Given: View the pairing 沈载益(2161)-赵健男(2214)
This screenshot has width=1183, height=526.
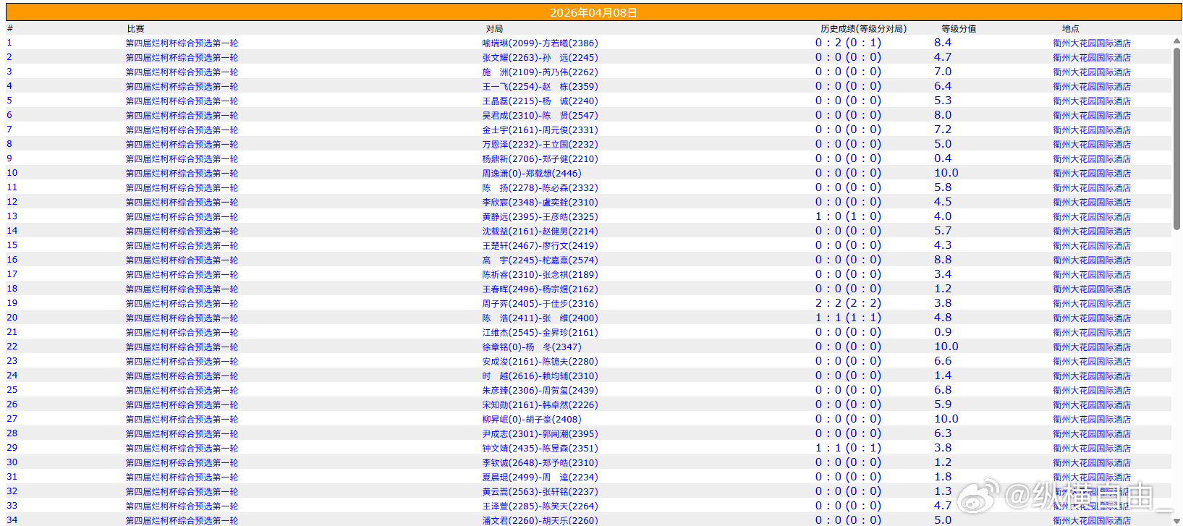Looking at the screenshot, I should click(x=540, y=232).
